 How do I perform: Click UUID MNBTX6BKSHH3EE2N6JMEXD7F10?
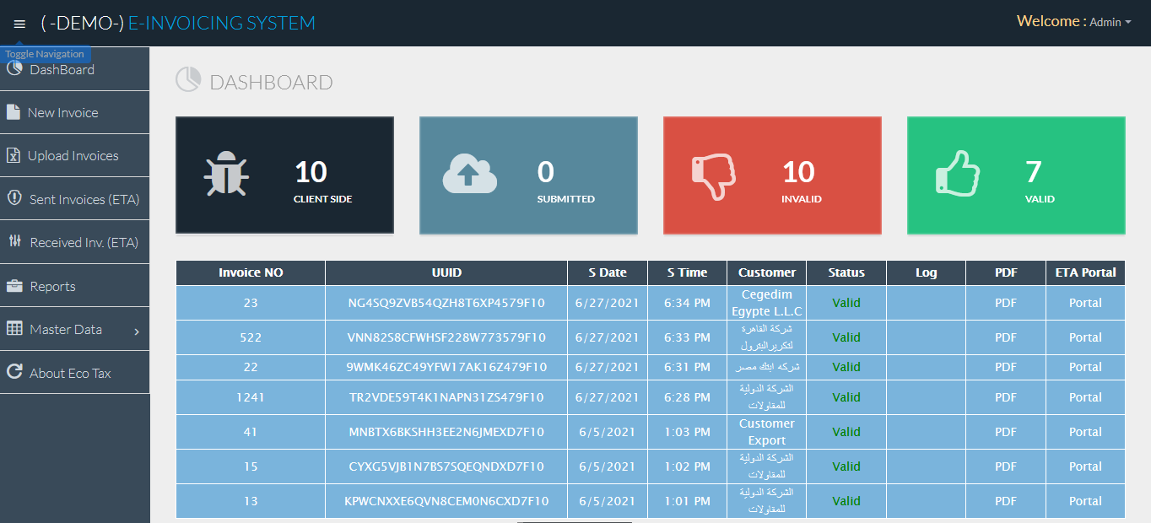pos(446,432)
